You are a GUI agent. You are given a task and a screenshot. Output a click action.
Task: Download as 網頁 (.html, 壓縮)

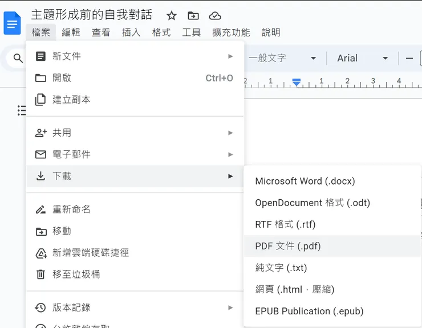[332, 289]
